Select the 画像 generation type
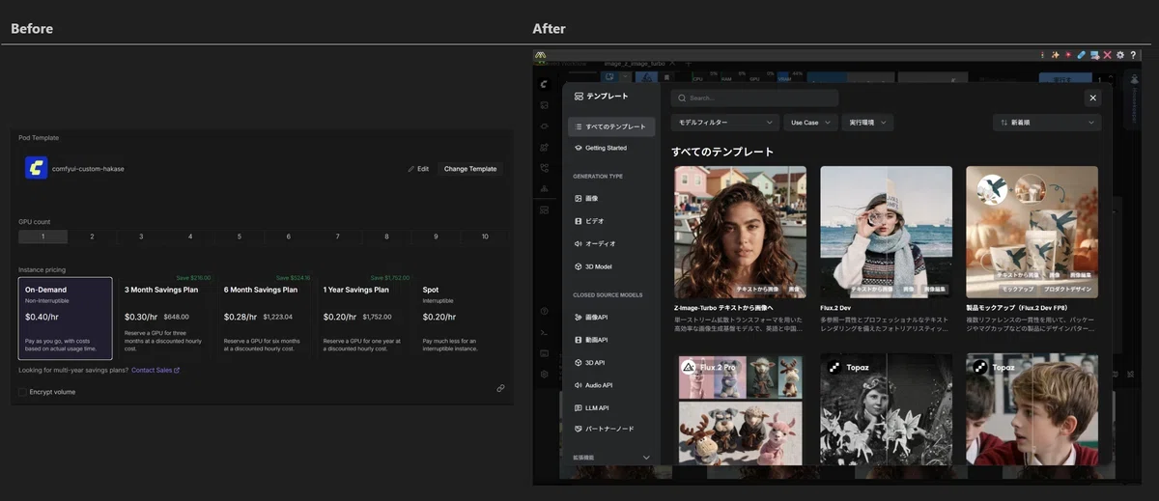Screen dimensions: 1159x501 (610, 198)
